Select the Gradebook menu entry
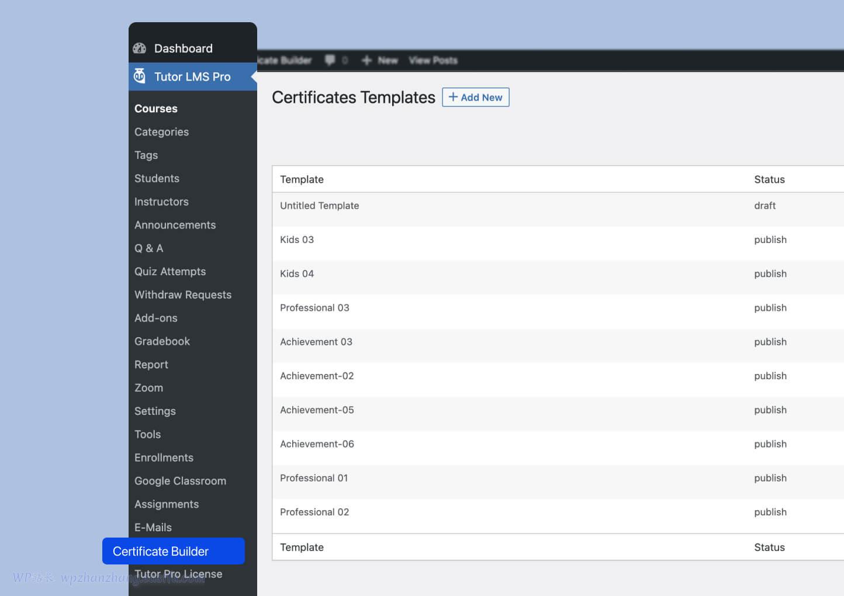 tap(162, 341)
